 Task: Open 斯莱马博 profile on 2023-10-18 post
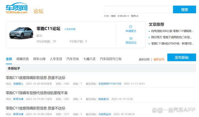click(x=18, y=114)
